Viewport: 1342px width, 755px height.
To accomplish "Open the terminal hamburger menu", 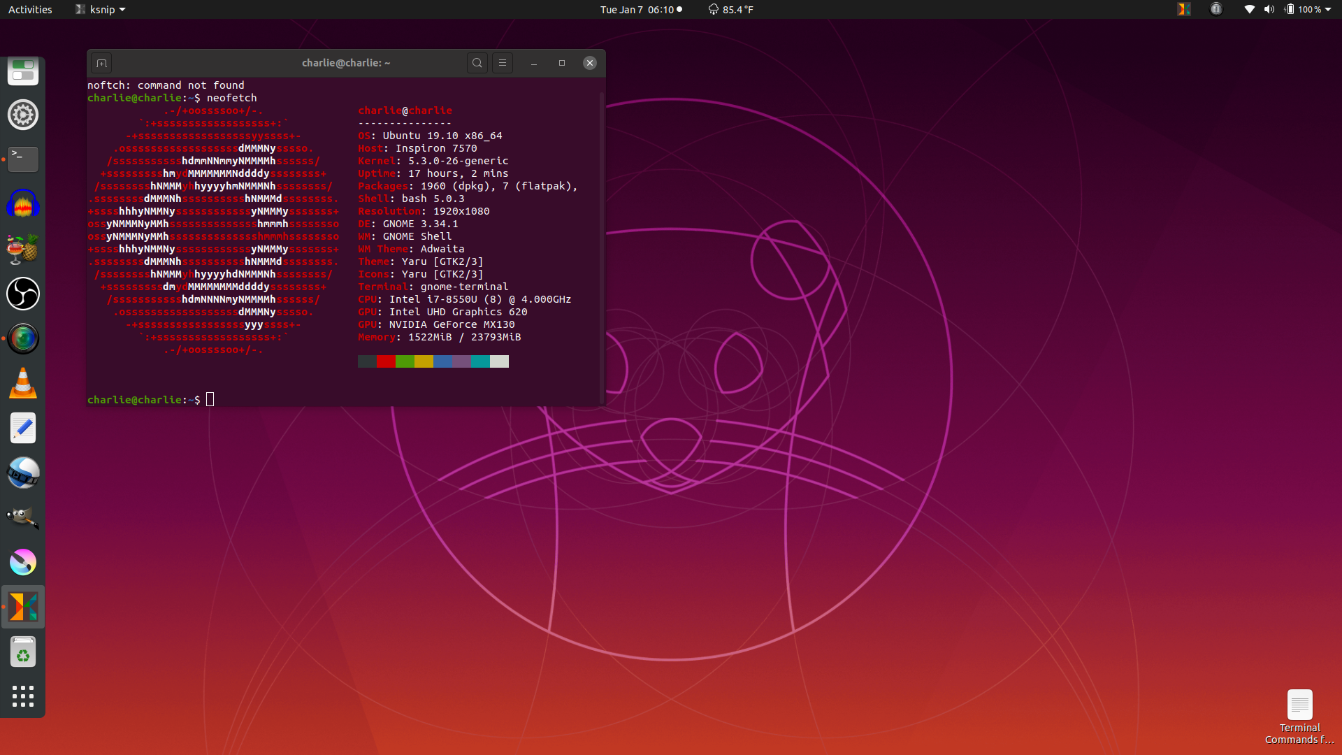I will (x=503, y=63).
